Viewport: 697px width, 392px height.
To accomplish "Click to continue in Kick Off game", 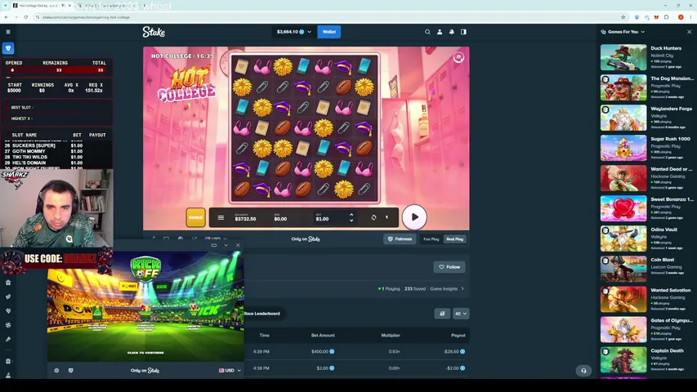I will click(x=145, y=353).
